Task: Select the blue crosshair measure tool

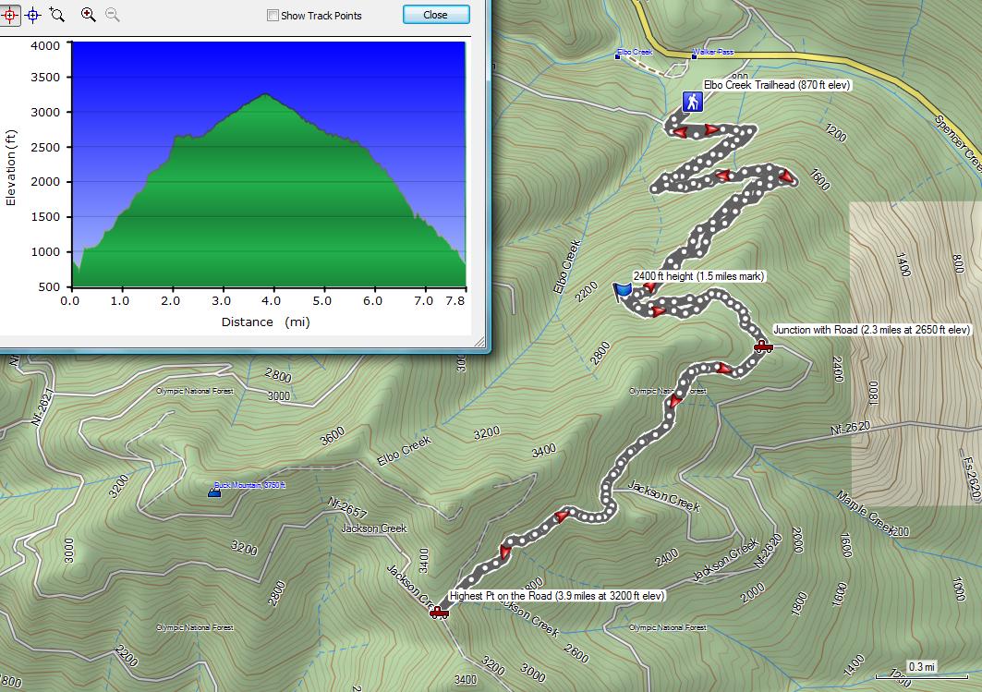Action: pos(33,15)
